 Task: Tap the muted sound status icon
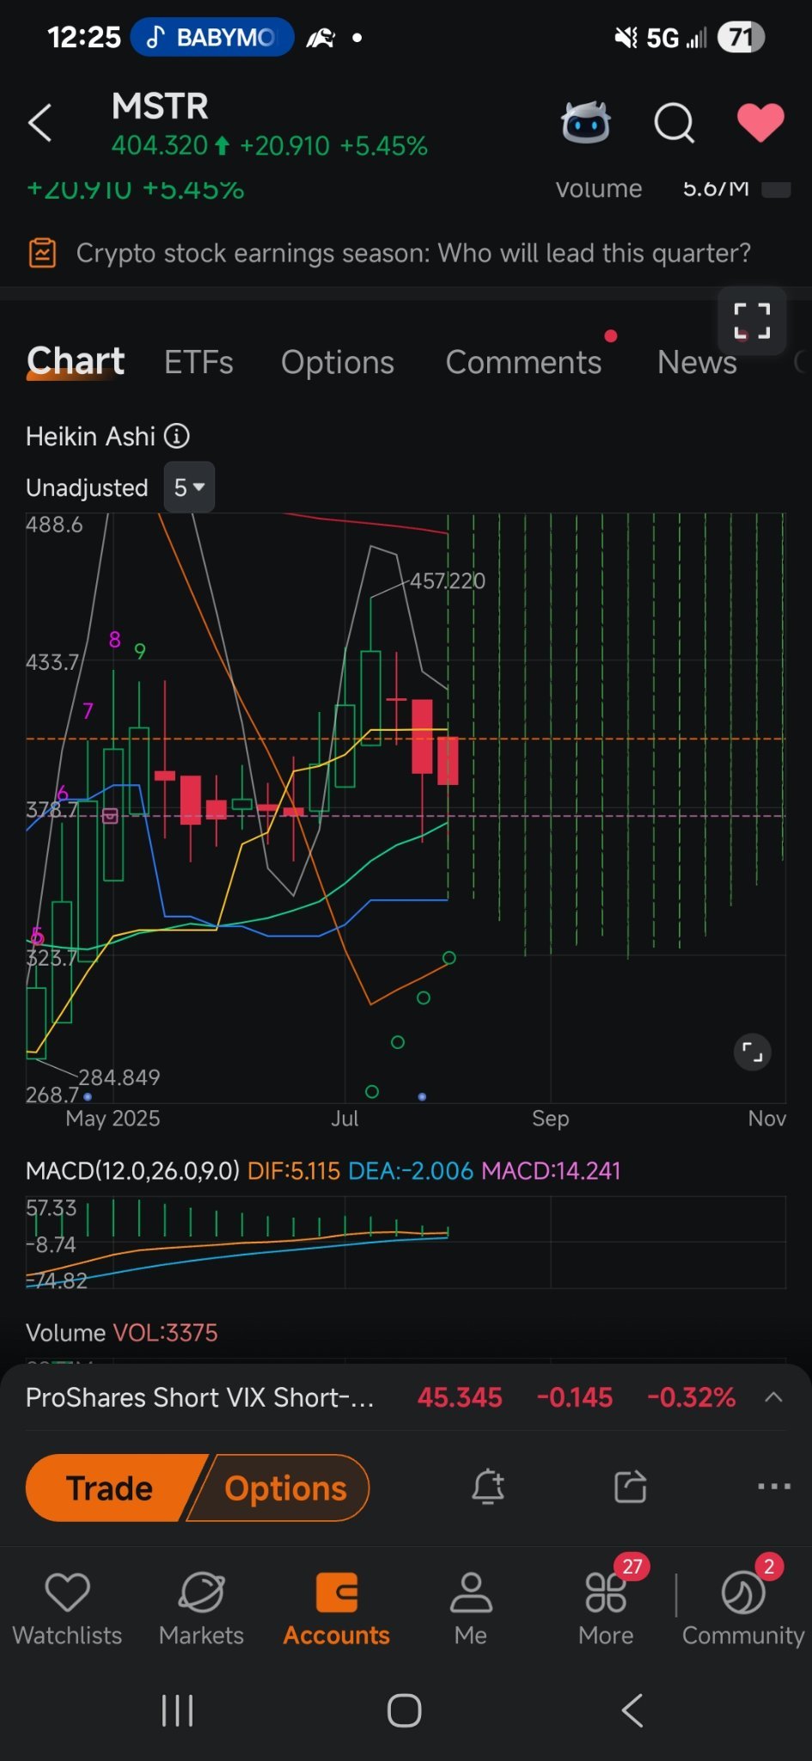click(626, 38)
